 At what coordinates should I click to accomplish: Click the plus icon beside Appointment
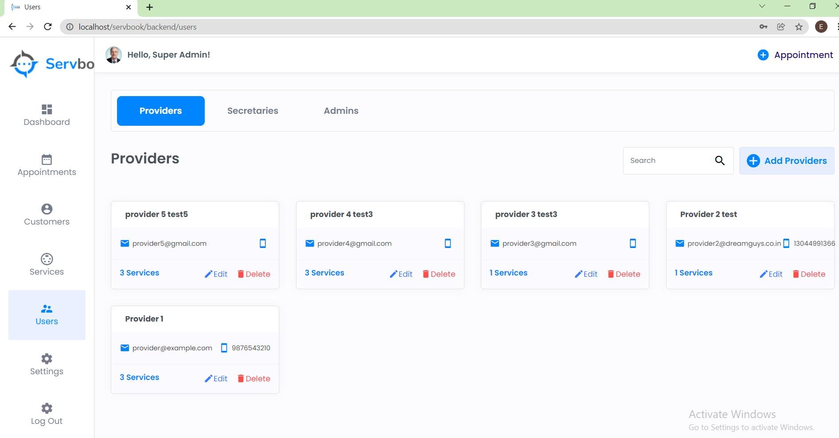coord(763,55)
